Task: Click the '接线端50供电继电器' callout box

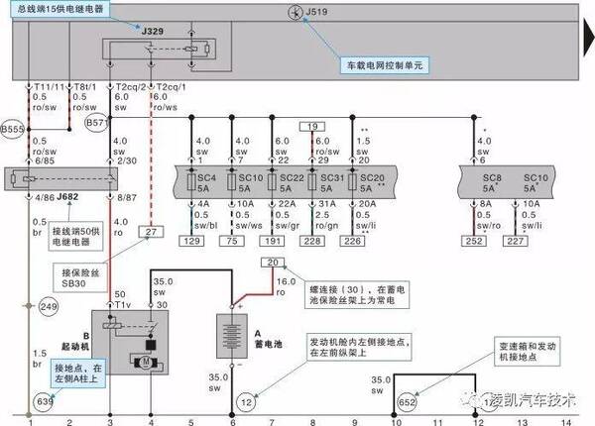Action: (76, 237)
